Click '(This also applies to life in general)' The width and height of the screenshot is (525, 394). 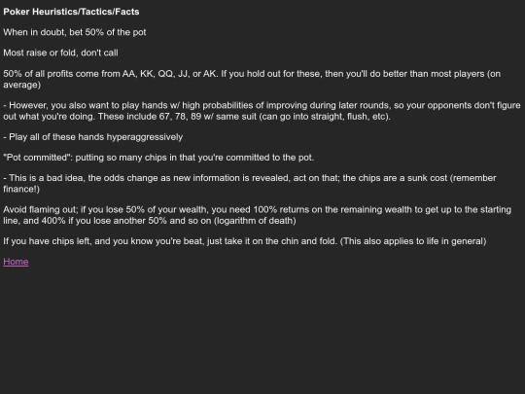click(413, 241)
